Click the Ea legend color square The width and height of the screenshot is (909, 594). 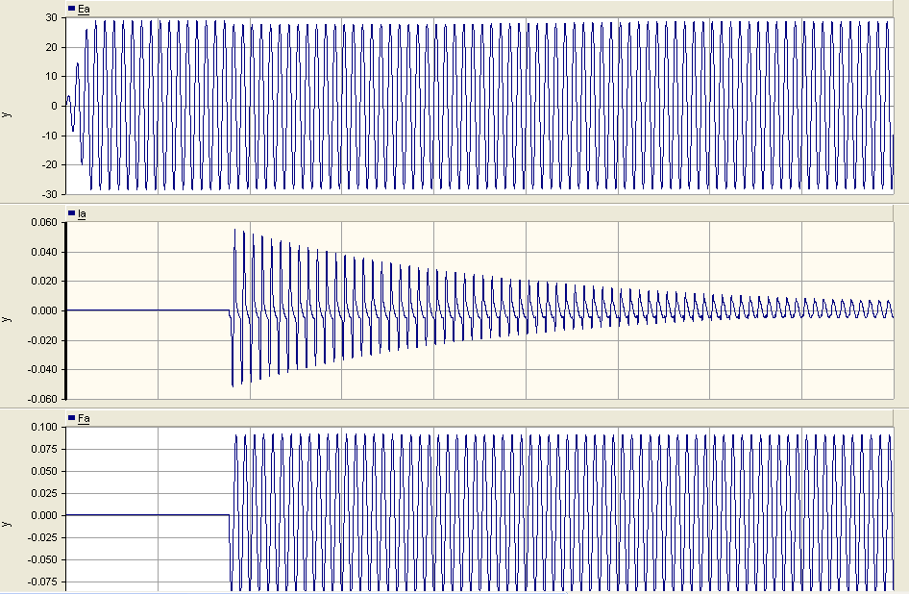point(71,9)
